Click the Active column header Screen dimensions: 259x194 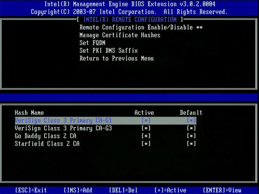pos(144,113)
